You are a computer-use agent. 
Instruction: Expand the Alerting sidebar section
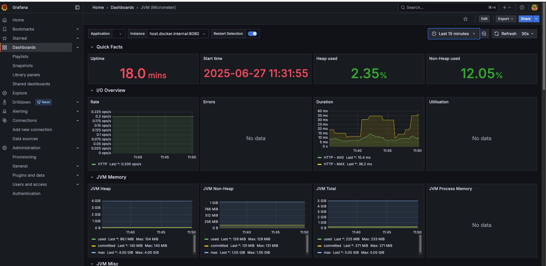coord(78,111)
